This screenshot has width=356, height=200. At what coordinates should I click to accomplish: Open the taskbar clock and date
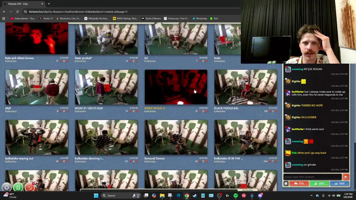click(348, 196)
